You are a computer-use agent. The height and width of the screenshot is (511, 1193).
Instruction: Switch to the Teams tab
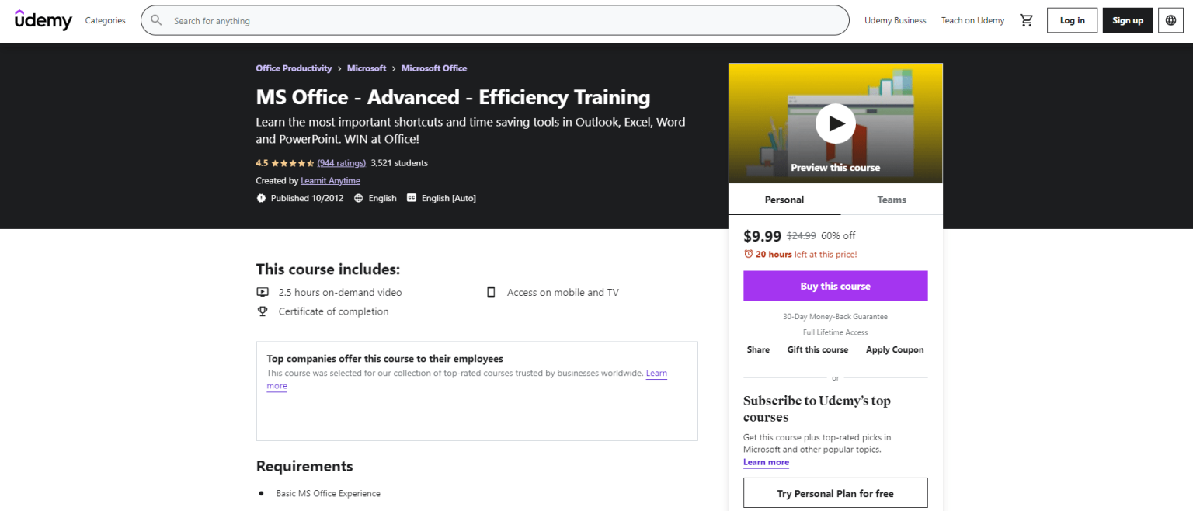(x=891, y=200)
